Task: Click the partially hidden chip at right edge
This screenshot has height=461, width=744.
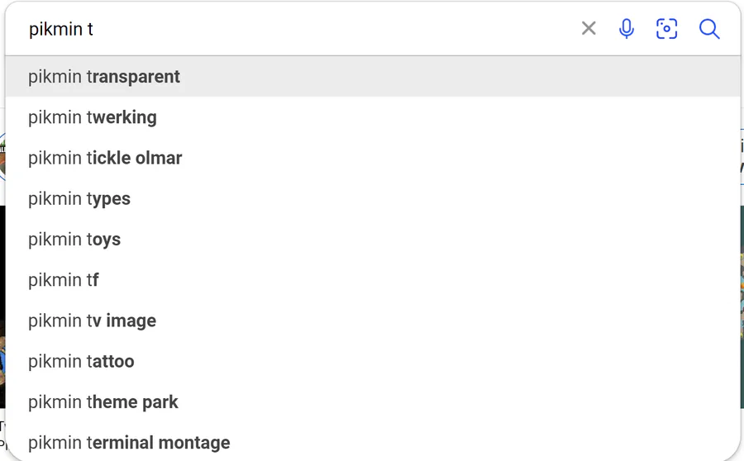Action: coord(742,157)
